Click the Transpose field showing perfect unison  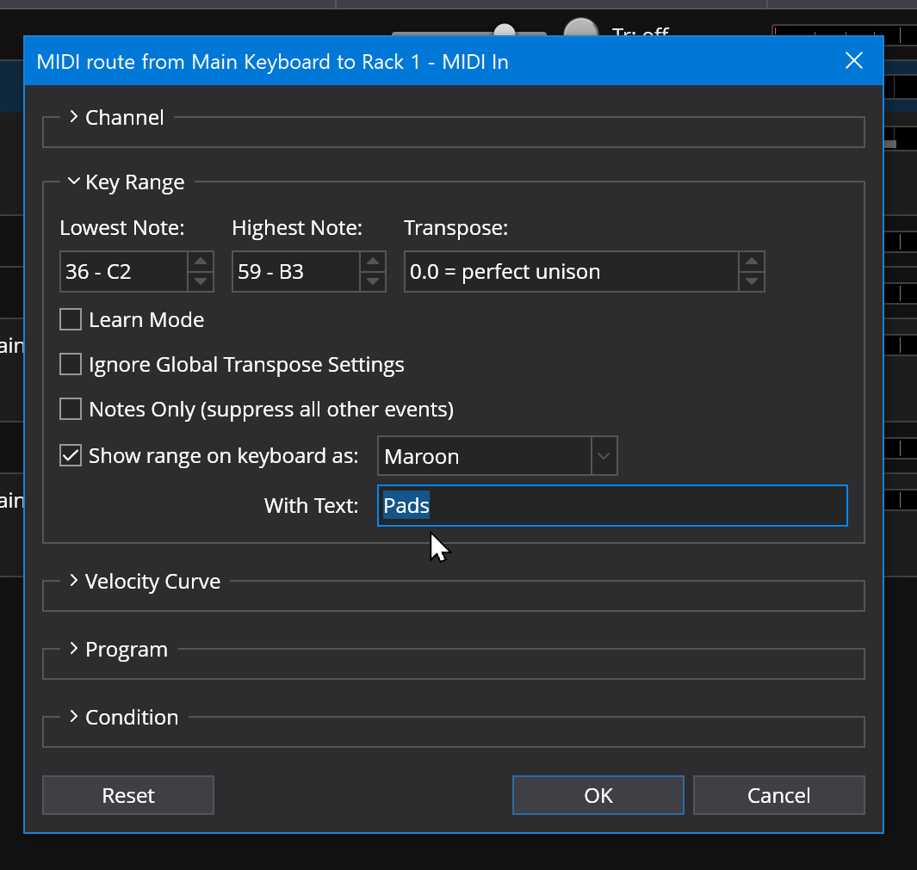click(572, 271)
